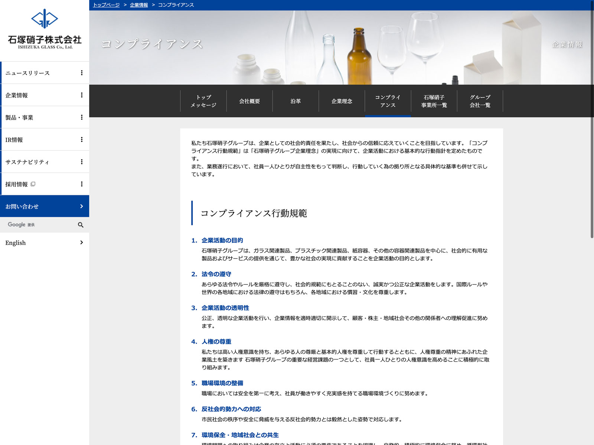Click three-dot icon beside サステナビリティ
This screenshot has height=445, width=594.
82,162
